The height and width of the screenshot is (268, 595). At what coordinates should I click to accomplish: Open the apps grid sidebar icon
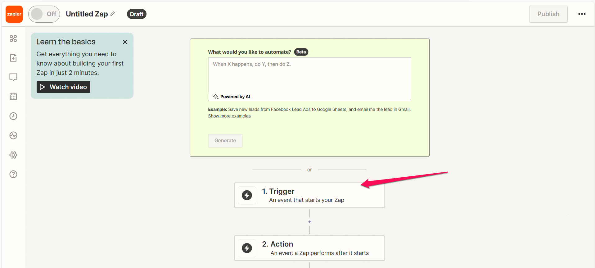(13, 39)
